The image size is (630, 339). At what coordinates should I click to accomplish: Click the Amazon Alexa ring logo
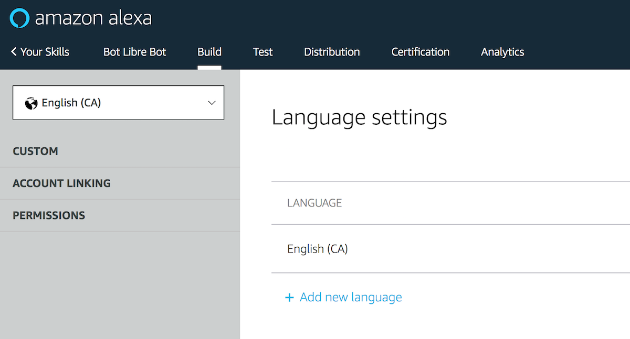(19, 18)
